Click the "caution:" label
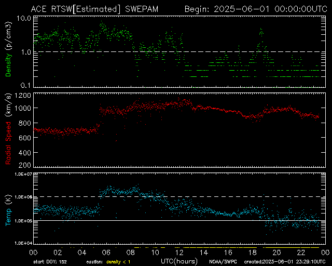Image resolution: width=332 pixels, height=266 pixels. point(94,262)
